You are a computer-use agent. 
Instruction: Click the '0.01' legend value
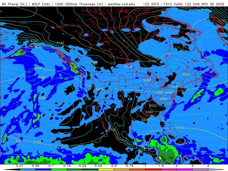(20, 166)
